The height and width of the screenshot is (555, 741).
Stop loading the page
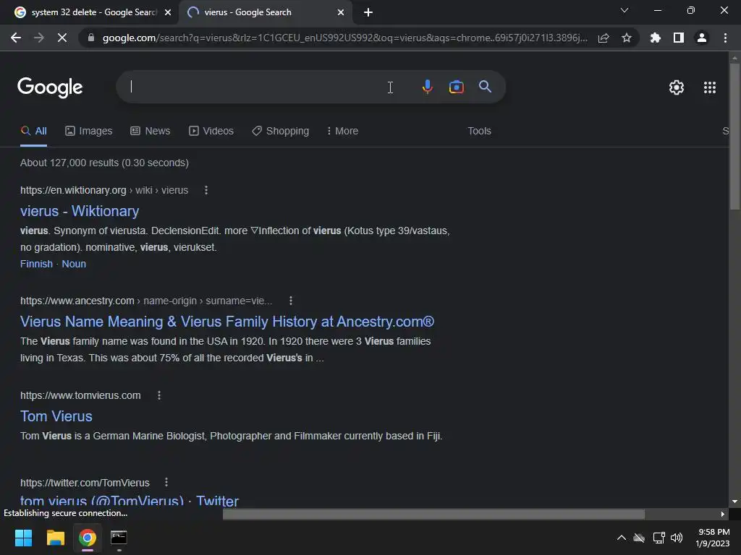point(62,38)
